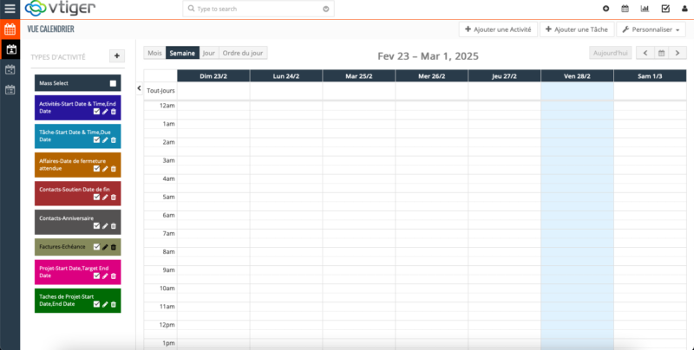Switch to the Mois view tab
Screen dimensions: 694x350
(154, 53)
